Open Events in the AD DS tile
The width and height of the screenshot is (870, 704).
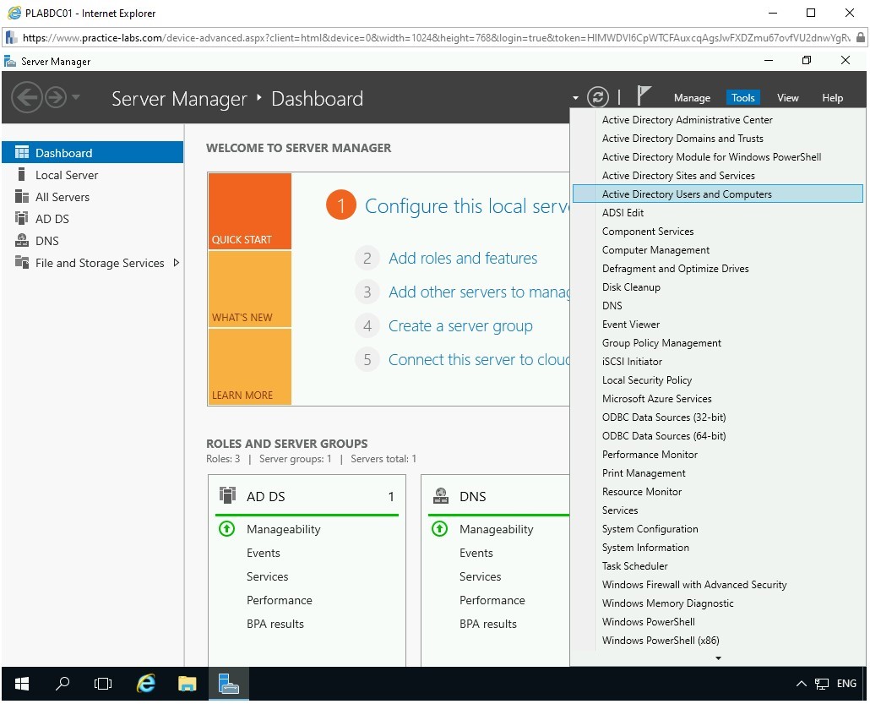pos(263,553)
